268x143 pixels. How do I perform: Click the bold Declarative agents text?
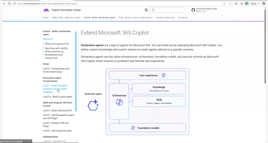point(92,45)
